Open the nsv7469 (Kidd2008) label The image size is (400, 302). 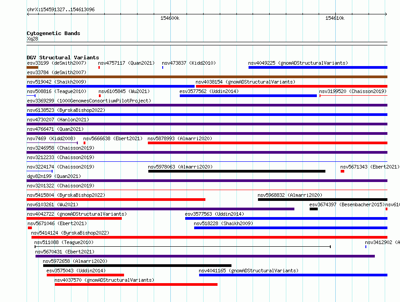pos(51,138)
